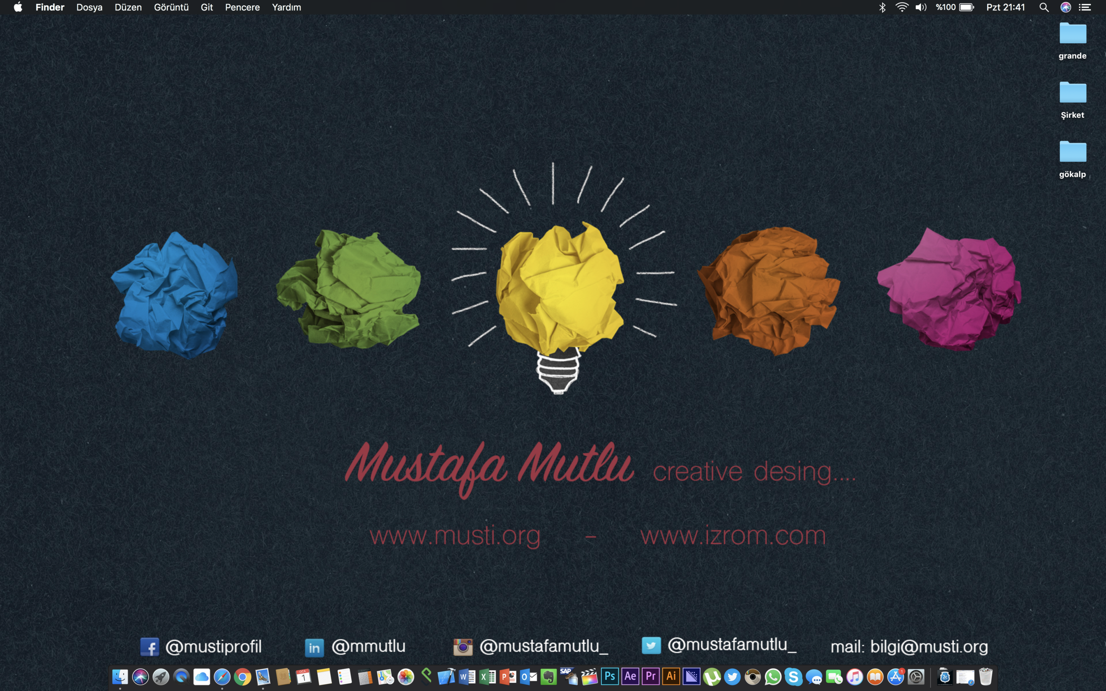1106x691 pixels.
Task: Open Evernote from the Dock
Action: coord(548,677)
